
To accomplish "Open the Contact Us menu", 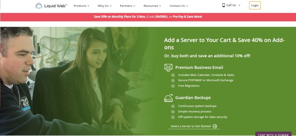I will tap(179, 6).
